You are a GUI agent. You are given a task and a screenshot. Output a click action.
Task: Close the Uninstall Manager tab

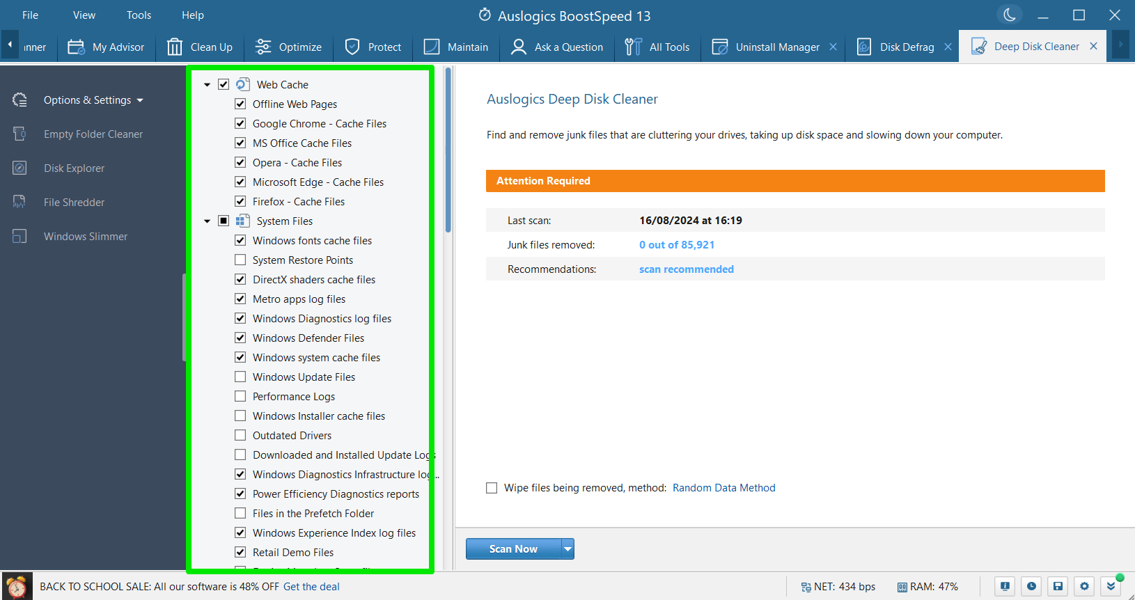833,47
